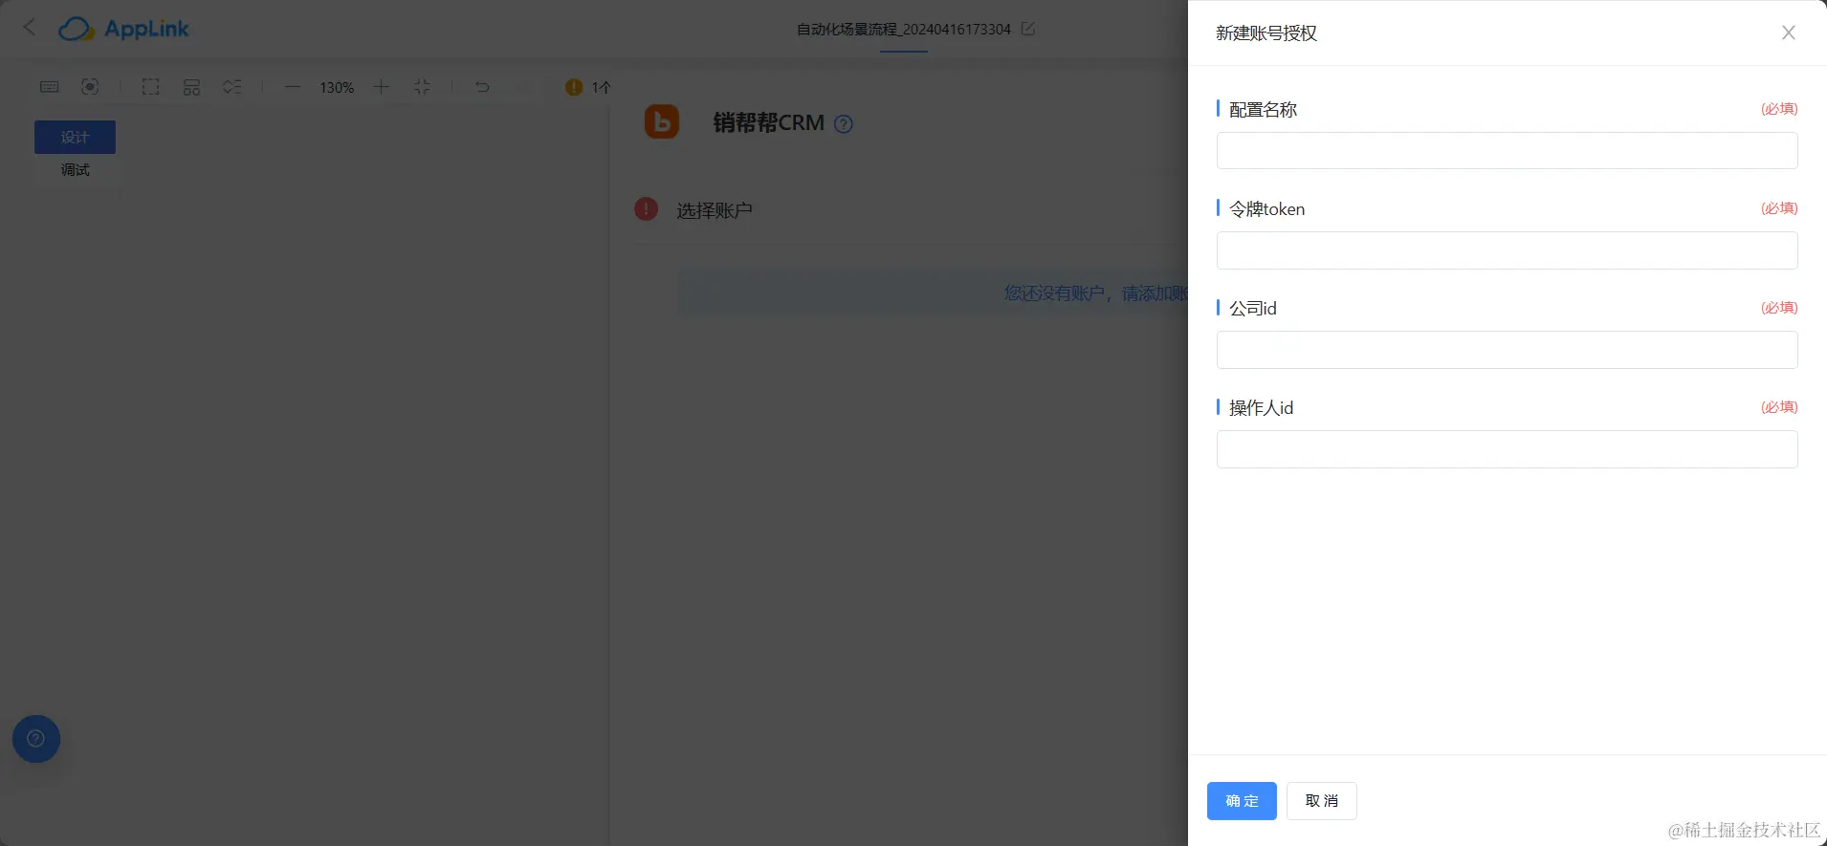Focus the 公司id input field
1827x846 pixels.
point(1507,350)
